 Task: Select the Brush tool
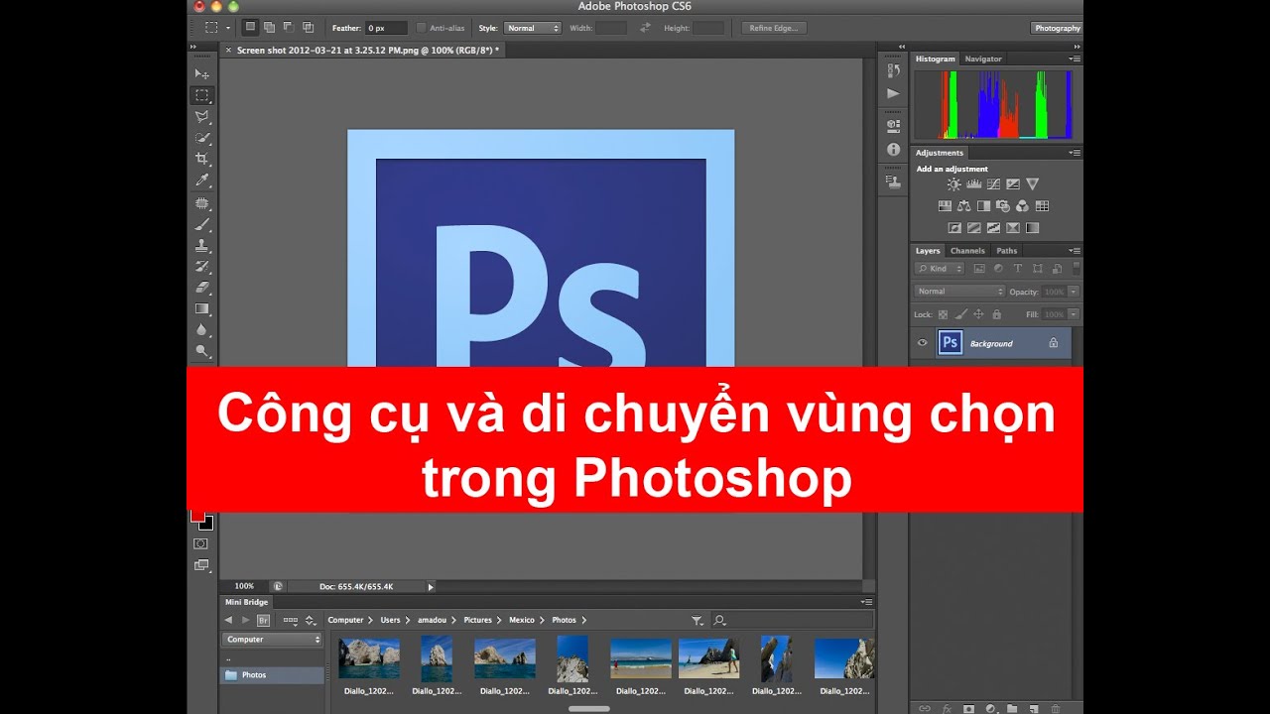201,224
